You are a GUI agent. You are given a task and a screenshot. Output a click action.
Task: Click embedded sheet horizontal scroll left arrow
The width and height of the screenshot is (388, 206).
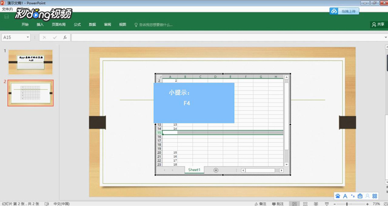coord(243,171)
